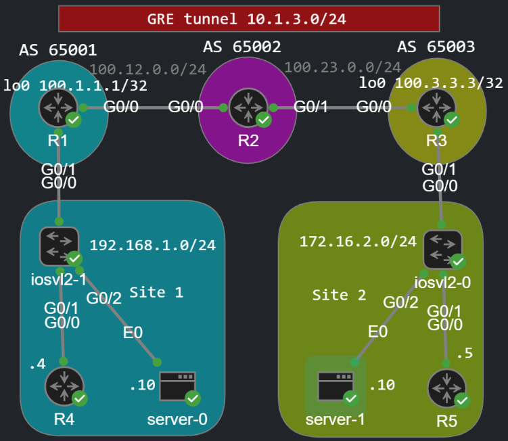Image resolution: width=508 pixels, height=441 pixels.
Task: Click the GRE tunnel 10.1.3.0/24 banner
Action: pyautogui.click(x=249, y=19)
